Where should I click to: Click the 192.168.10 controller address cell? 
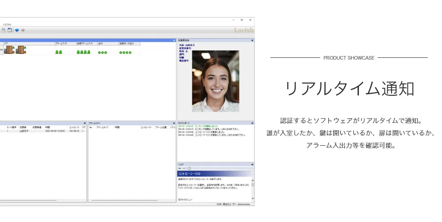pyautogui.click(x=75, y=131)
